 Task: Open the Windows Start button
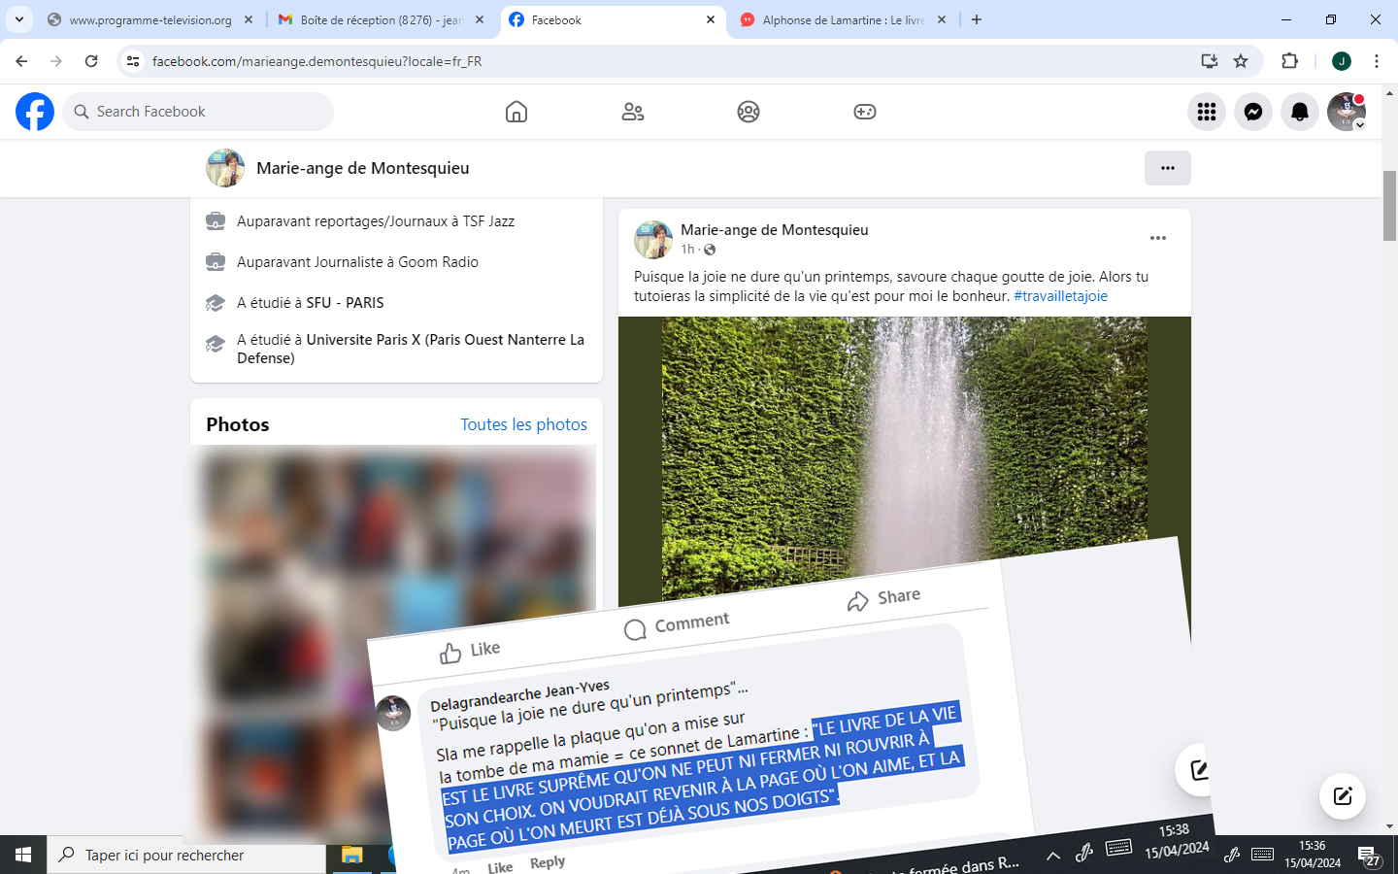23,855
